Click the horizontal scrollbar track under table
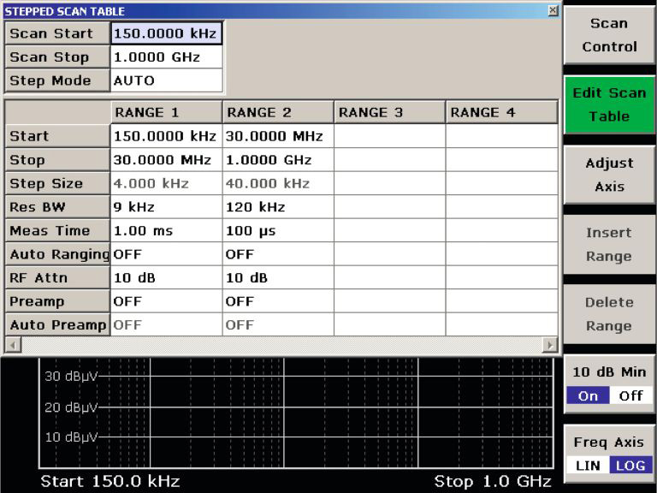 [280, 344]
